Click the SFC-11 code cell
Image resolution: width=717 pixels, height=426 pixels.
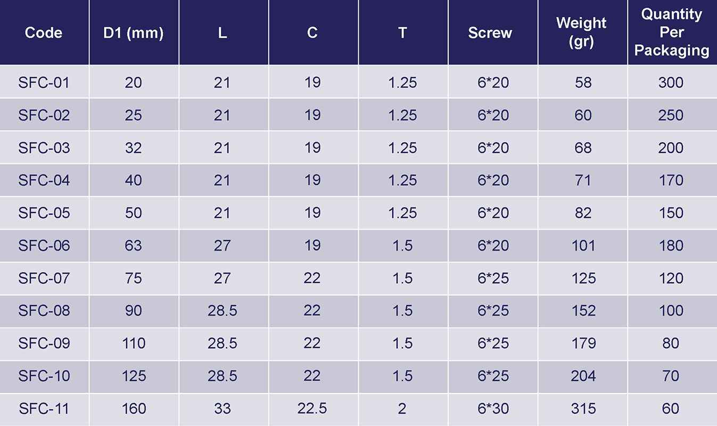[x=44, y=408]
